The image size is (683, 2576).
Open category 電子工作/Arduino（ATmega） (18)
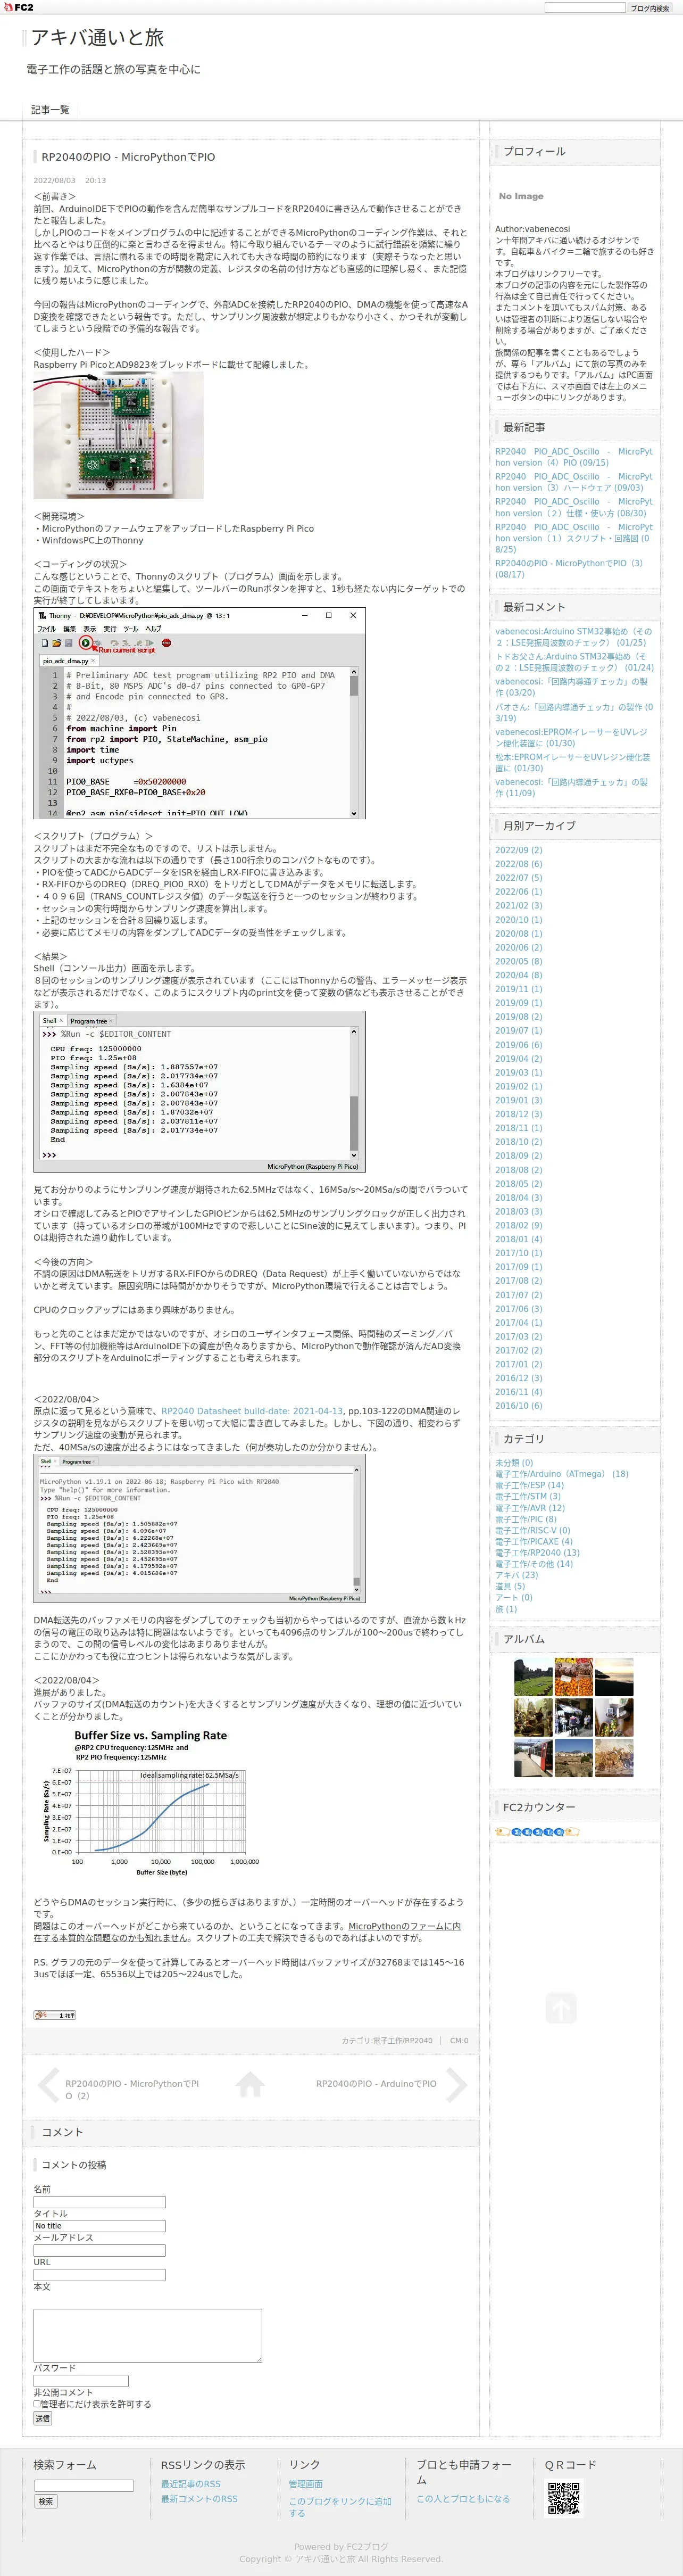(562, 1474)
